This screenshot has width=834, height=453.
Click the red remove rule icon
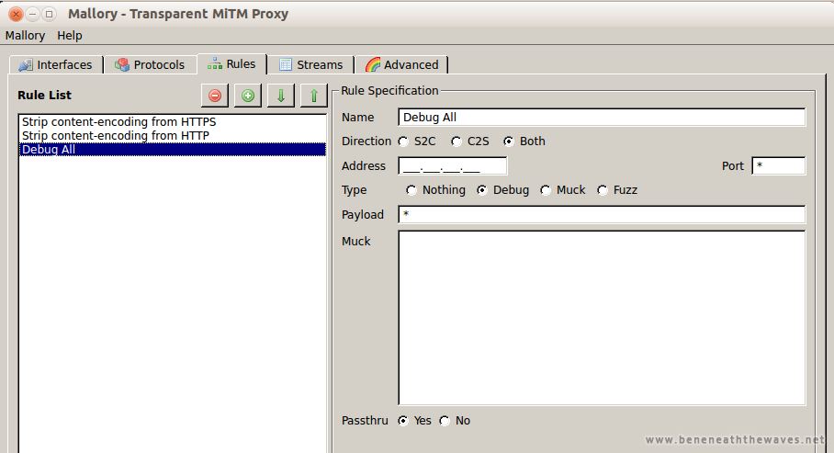pos(215,96)
